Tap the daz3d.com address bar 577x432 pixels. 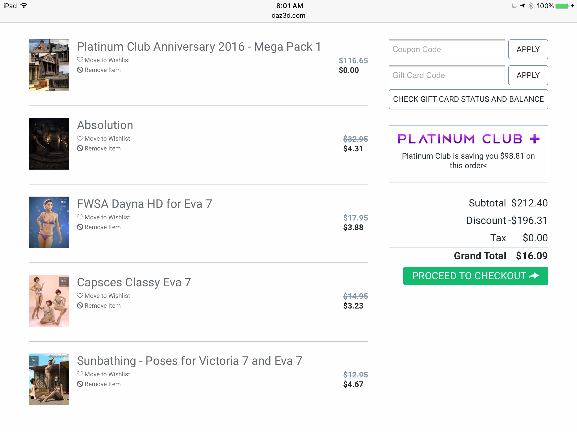[288, 15]
